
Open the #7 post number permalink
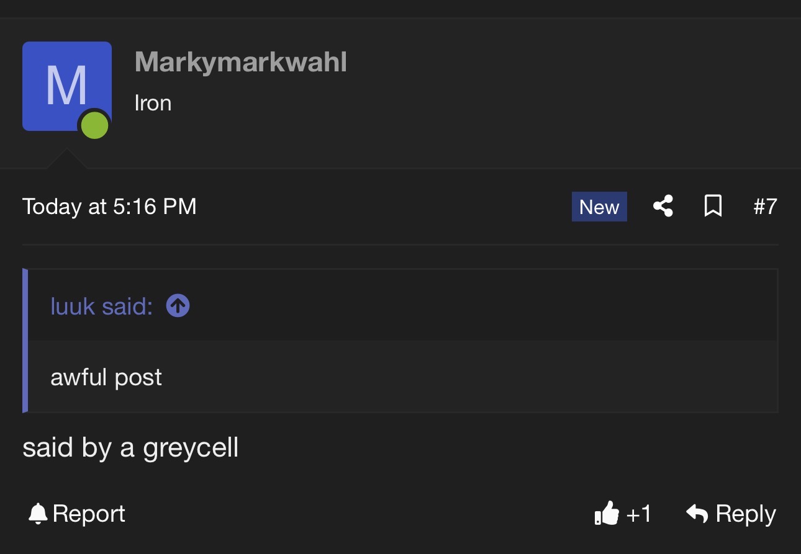(765, 207)
